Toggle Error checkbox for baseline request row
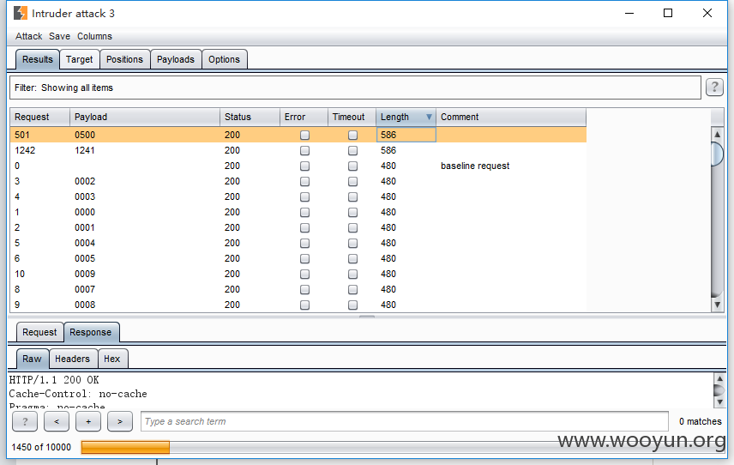Image resolution: width=734 pixels, height=465 pixels. (x=304, y=166)
